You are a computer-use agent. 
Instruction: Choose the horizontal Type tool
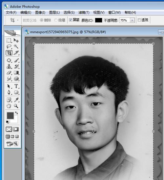point(16,86)
